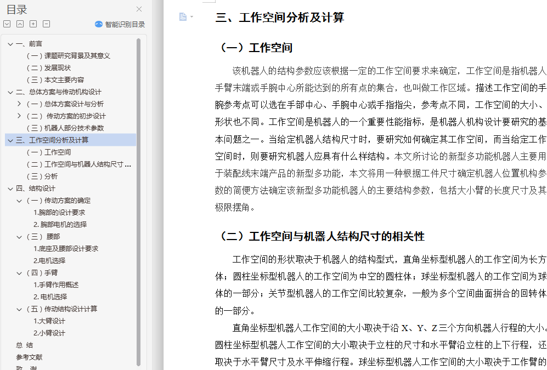
Task: Go to 总 结 heading
Action: pos(25,345)
